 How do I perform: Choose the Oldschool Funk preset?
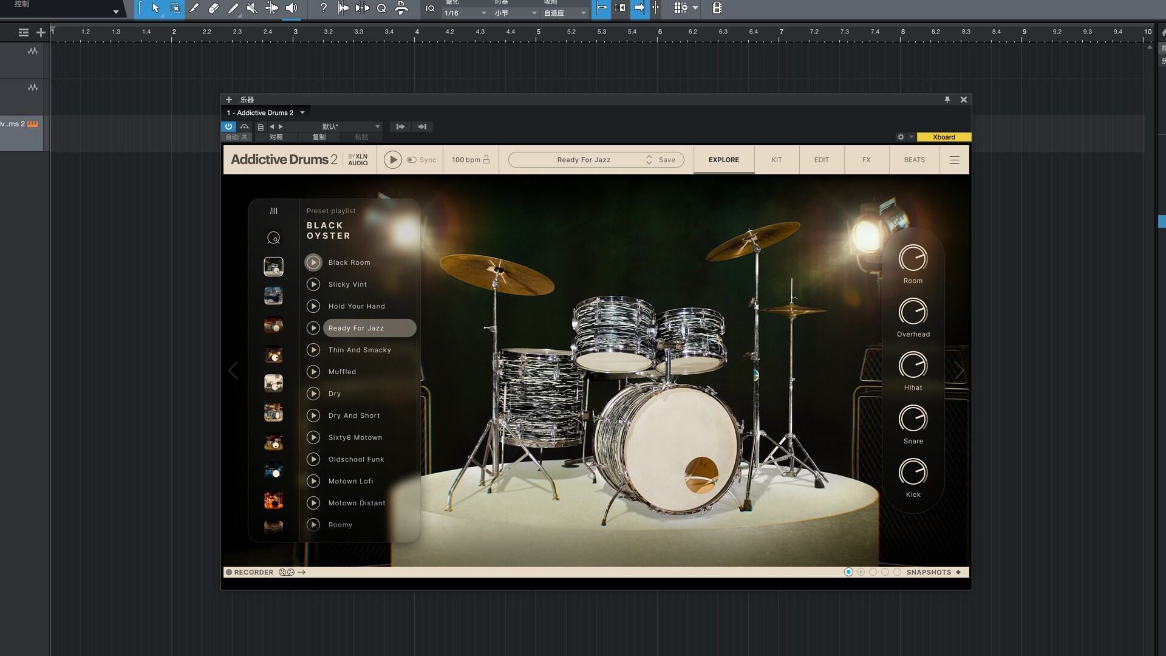[x=356, y=459]
